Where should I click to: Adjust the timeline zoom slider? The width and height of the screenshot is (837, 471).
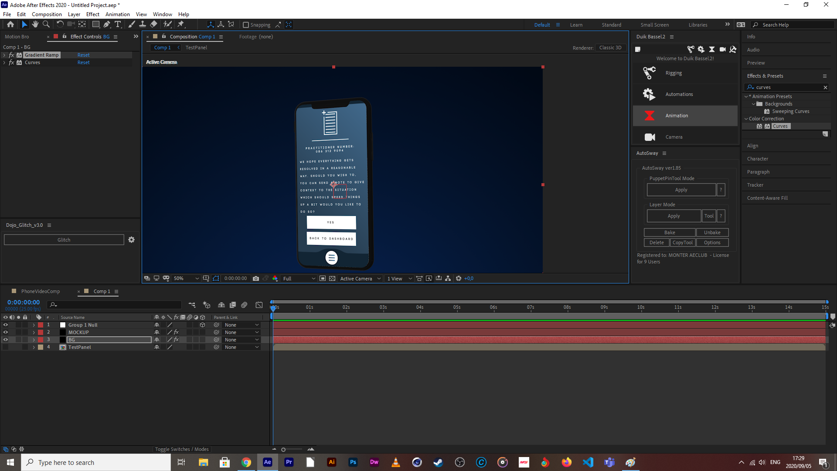tap(283, 449)
